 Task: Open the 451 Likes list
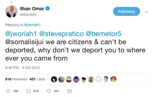37,79
